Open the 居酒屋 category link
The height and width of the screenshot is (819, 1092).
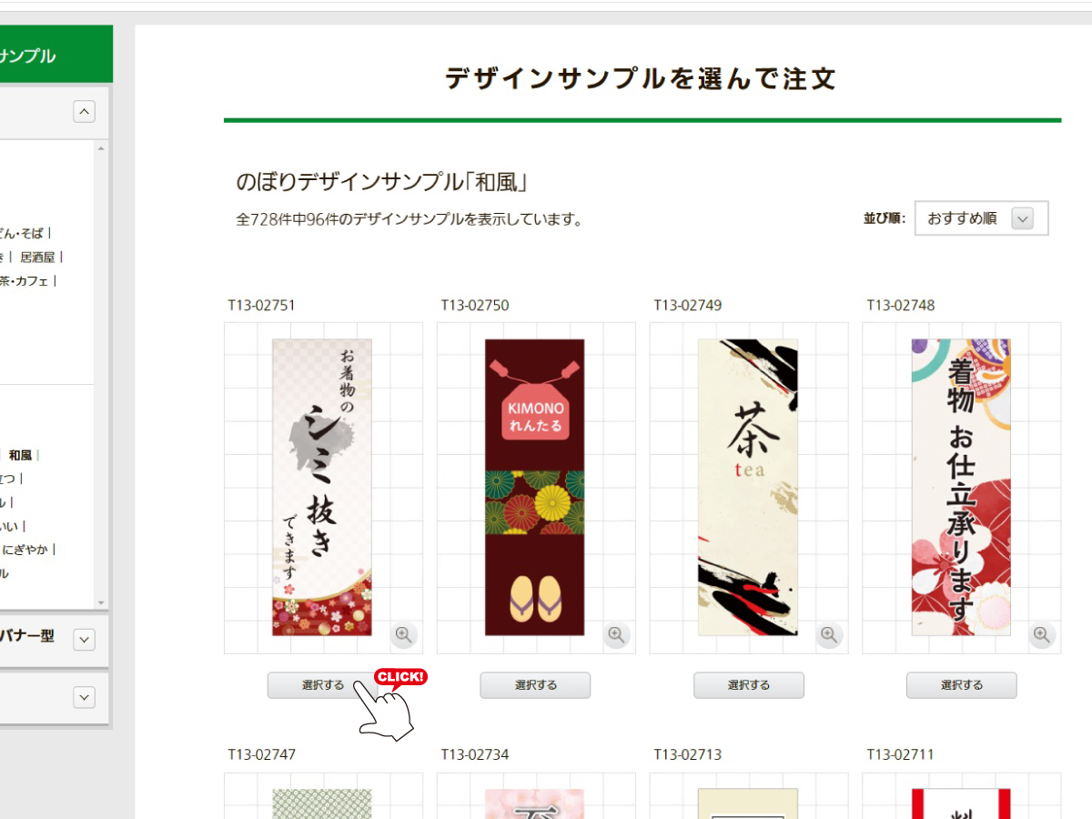(37, 258)
